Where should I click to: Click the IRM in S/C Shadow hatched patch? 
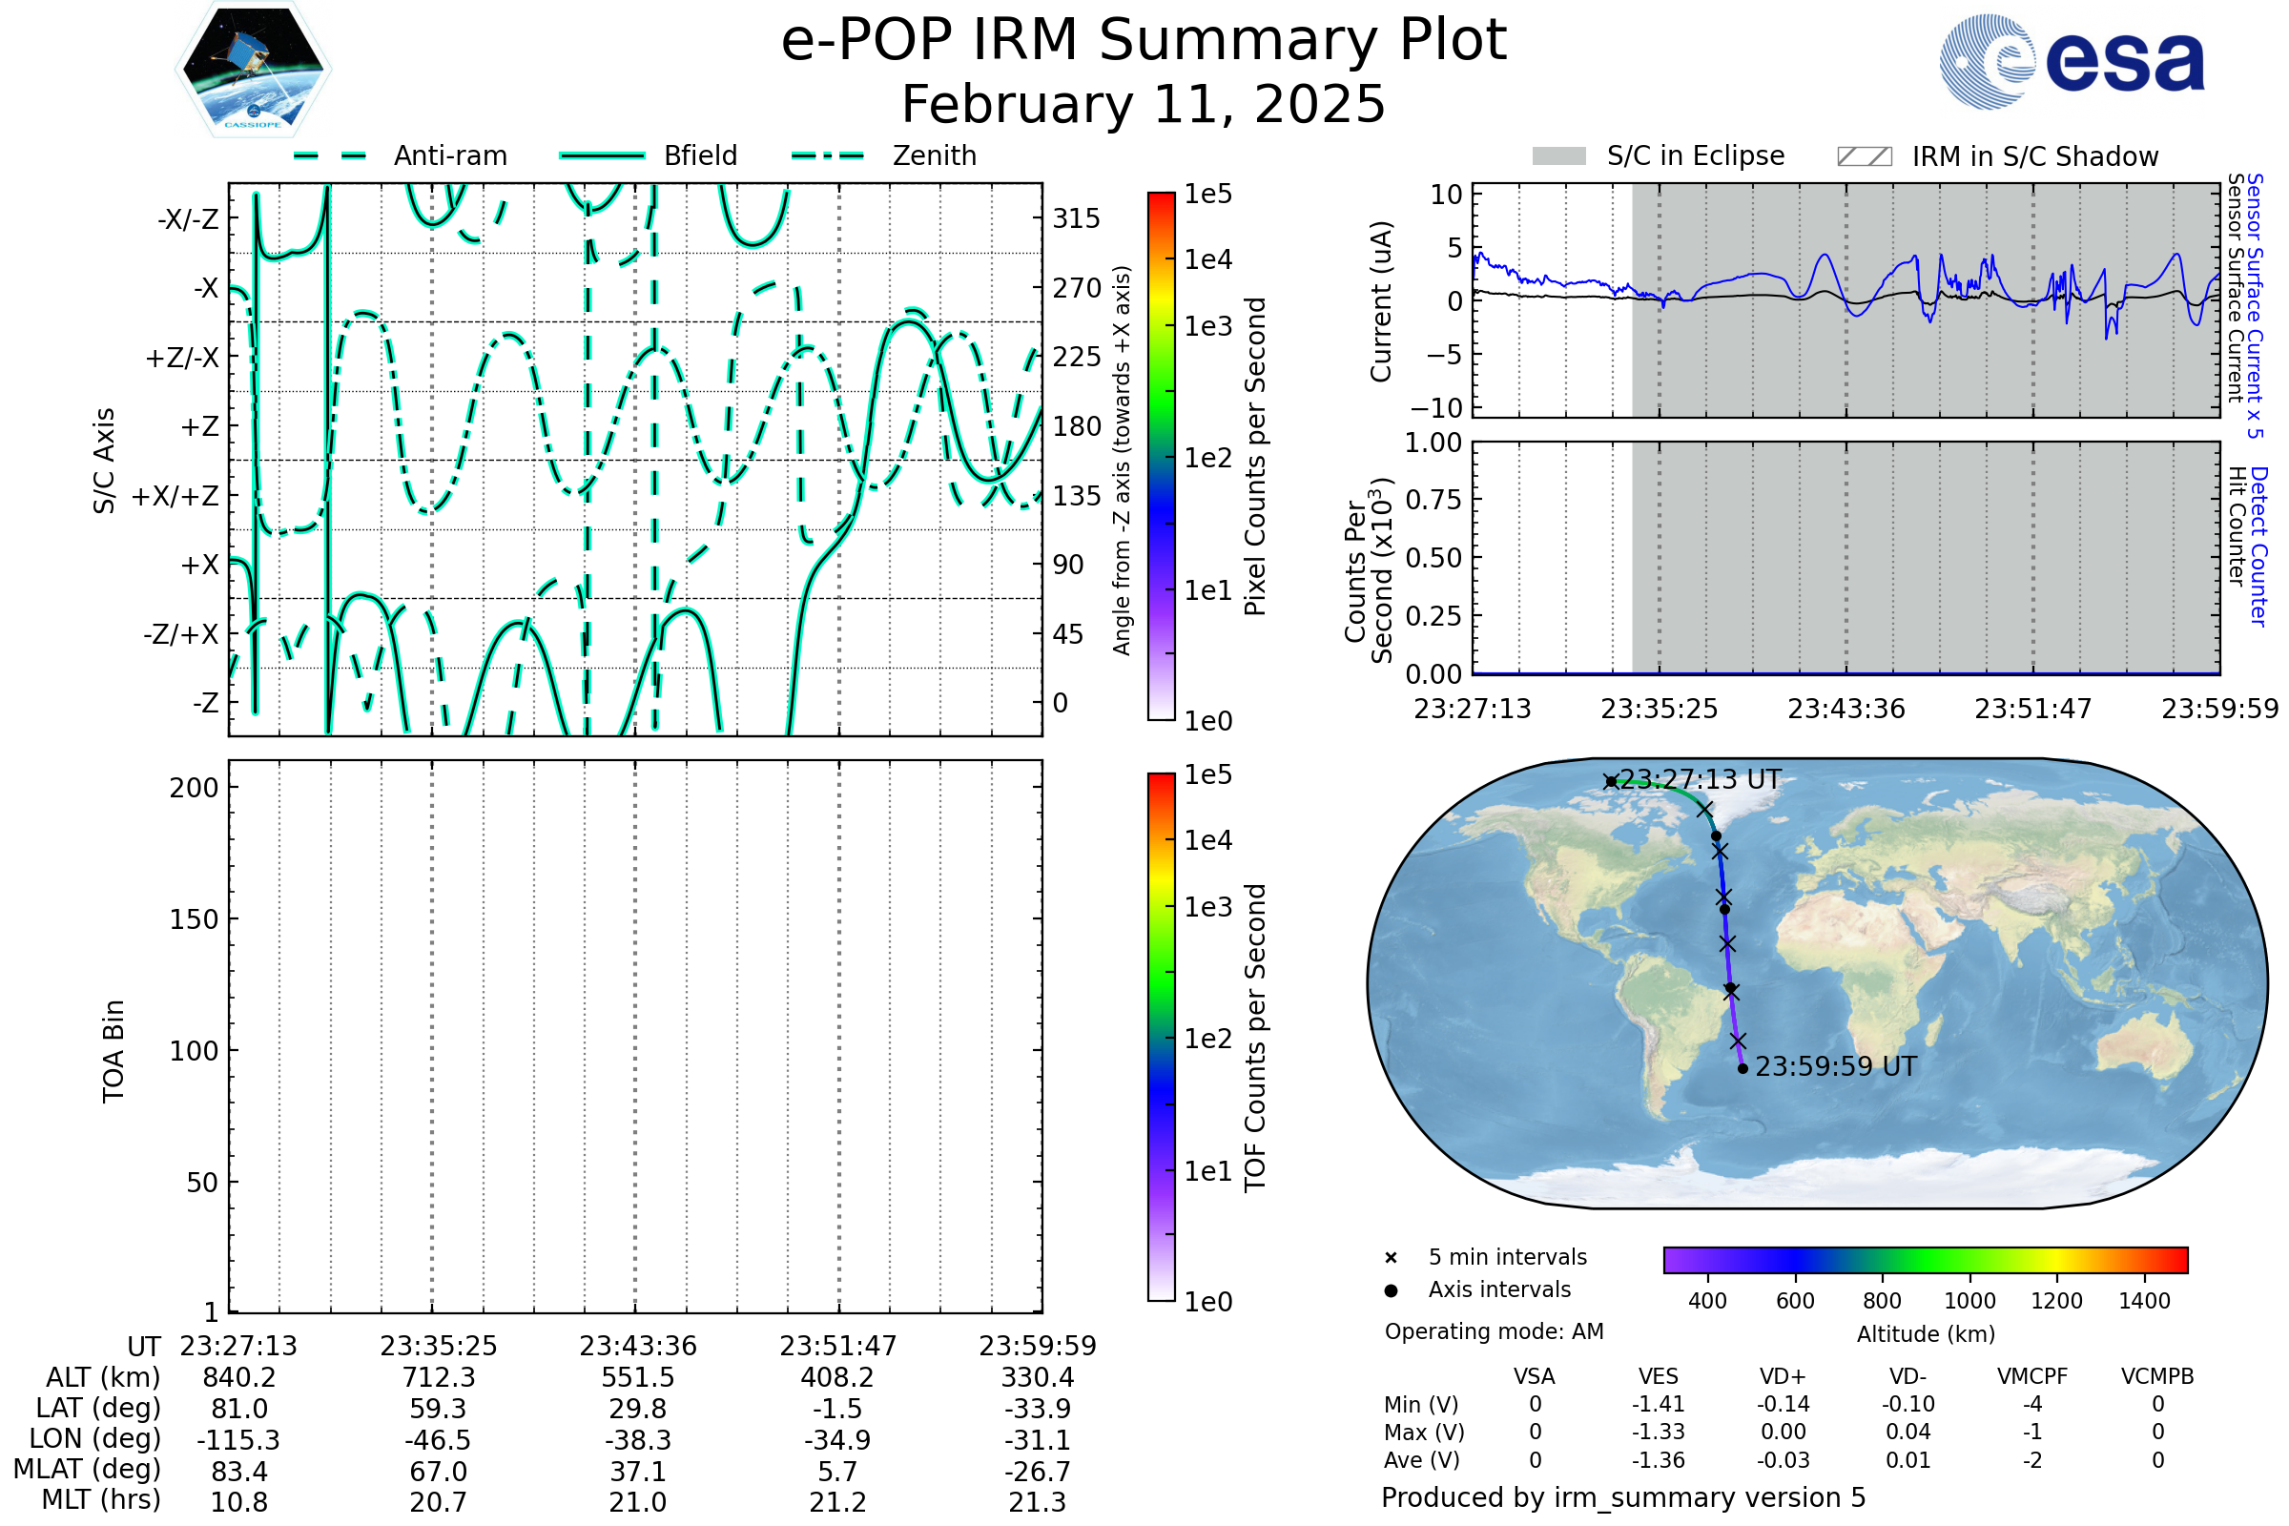(x=1864, y=156)
